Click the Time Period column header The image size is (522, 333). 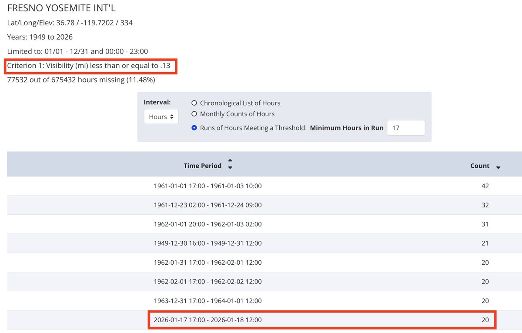point(202,166)
